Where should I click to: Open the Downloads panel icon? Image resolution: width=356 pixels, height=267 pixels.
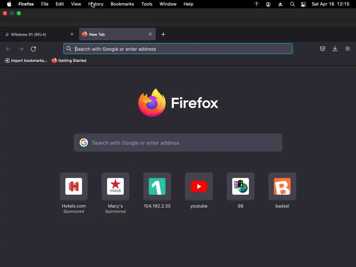[335, 49]
